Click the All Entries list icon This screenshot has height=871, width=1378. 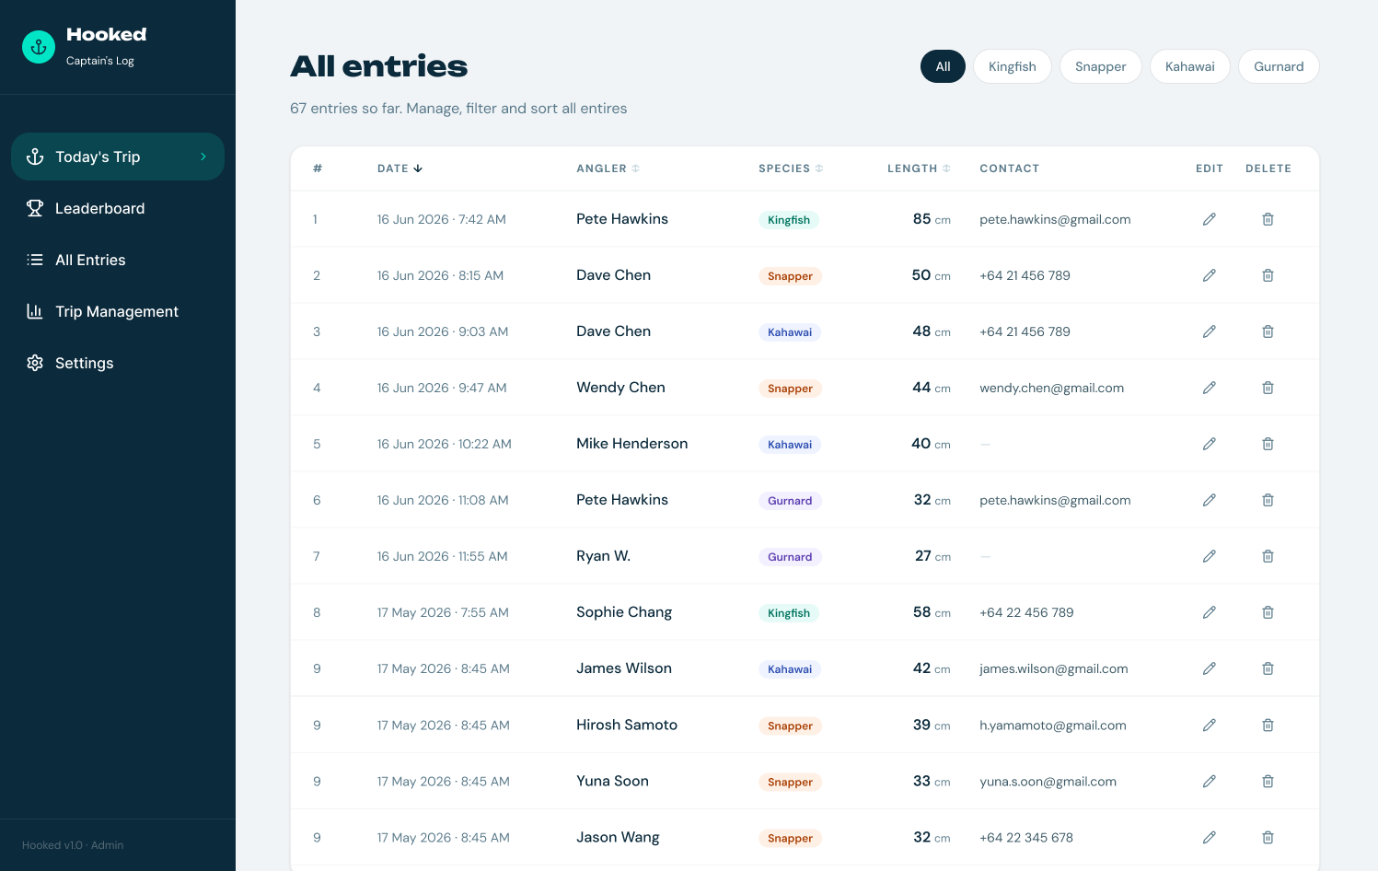[x=35, y=260]
